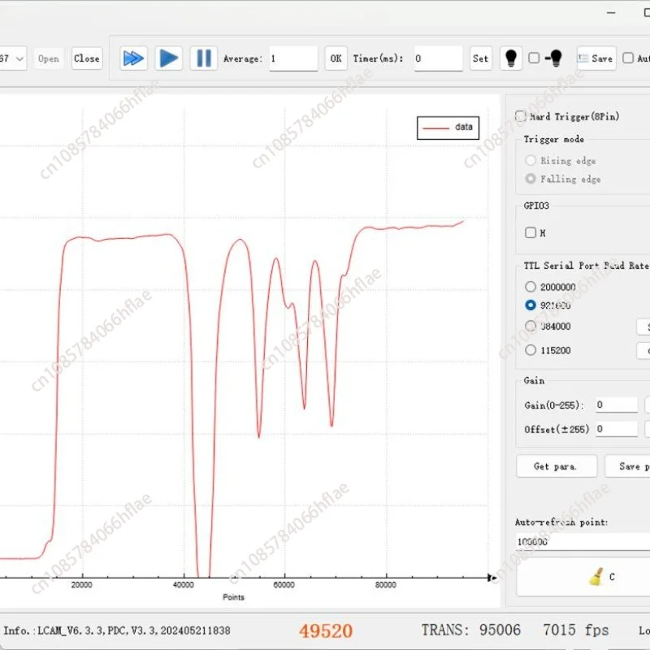The width and height of the screenshot is (650, 650).
Task: Pause acquisition with the pause button
Action: click(204, 58)
